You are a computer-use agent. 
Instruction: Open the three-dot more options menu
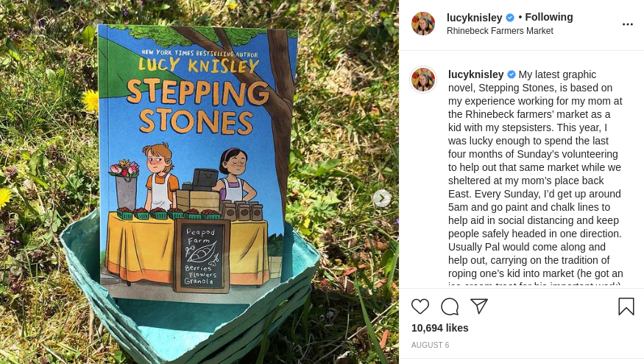628,24
